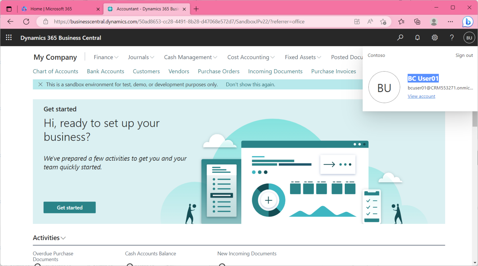Expand the Cash Management dropdown

coord(190,57)
